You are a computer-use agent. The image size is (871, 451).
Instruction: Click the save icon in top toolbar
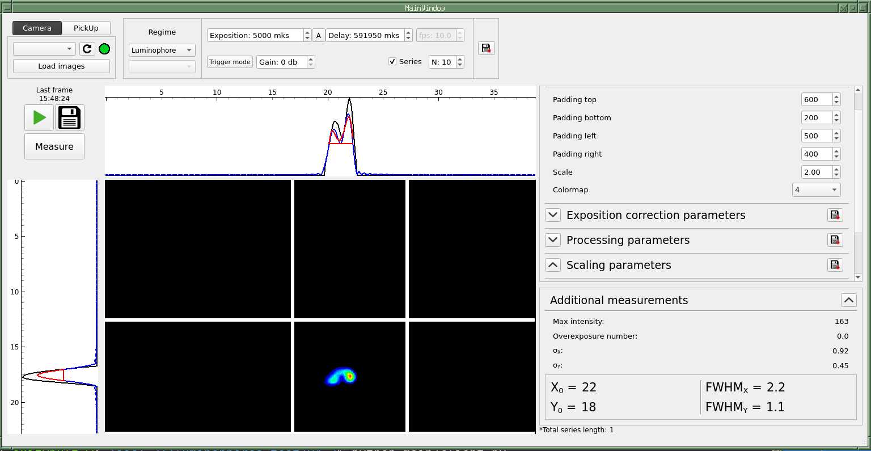coord(486,48)
